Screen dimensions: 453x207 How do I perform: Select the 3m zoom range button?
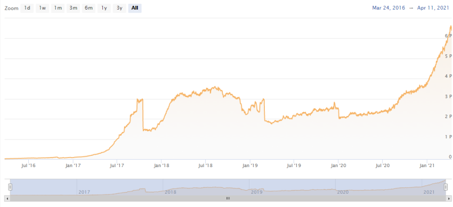[x=73, y=8]
